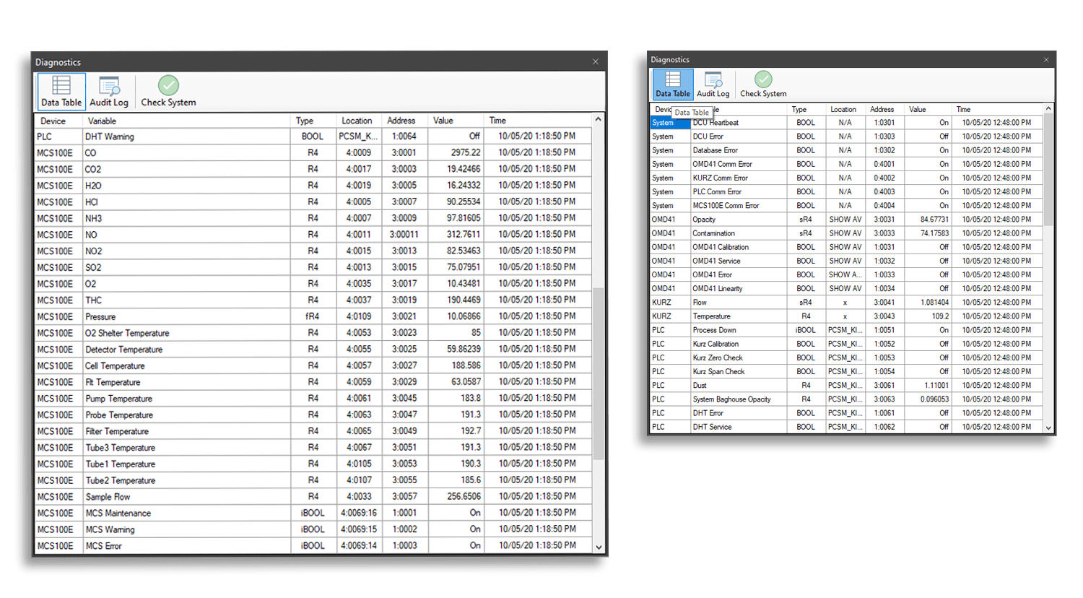The height and width of the screenshot is (598, 1083).
Task: Select the OMD41 Linearity cell
Action: point(739,289)
